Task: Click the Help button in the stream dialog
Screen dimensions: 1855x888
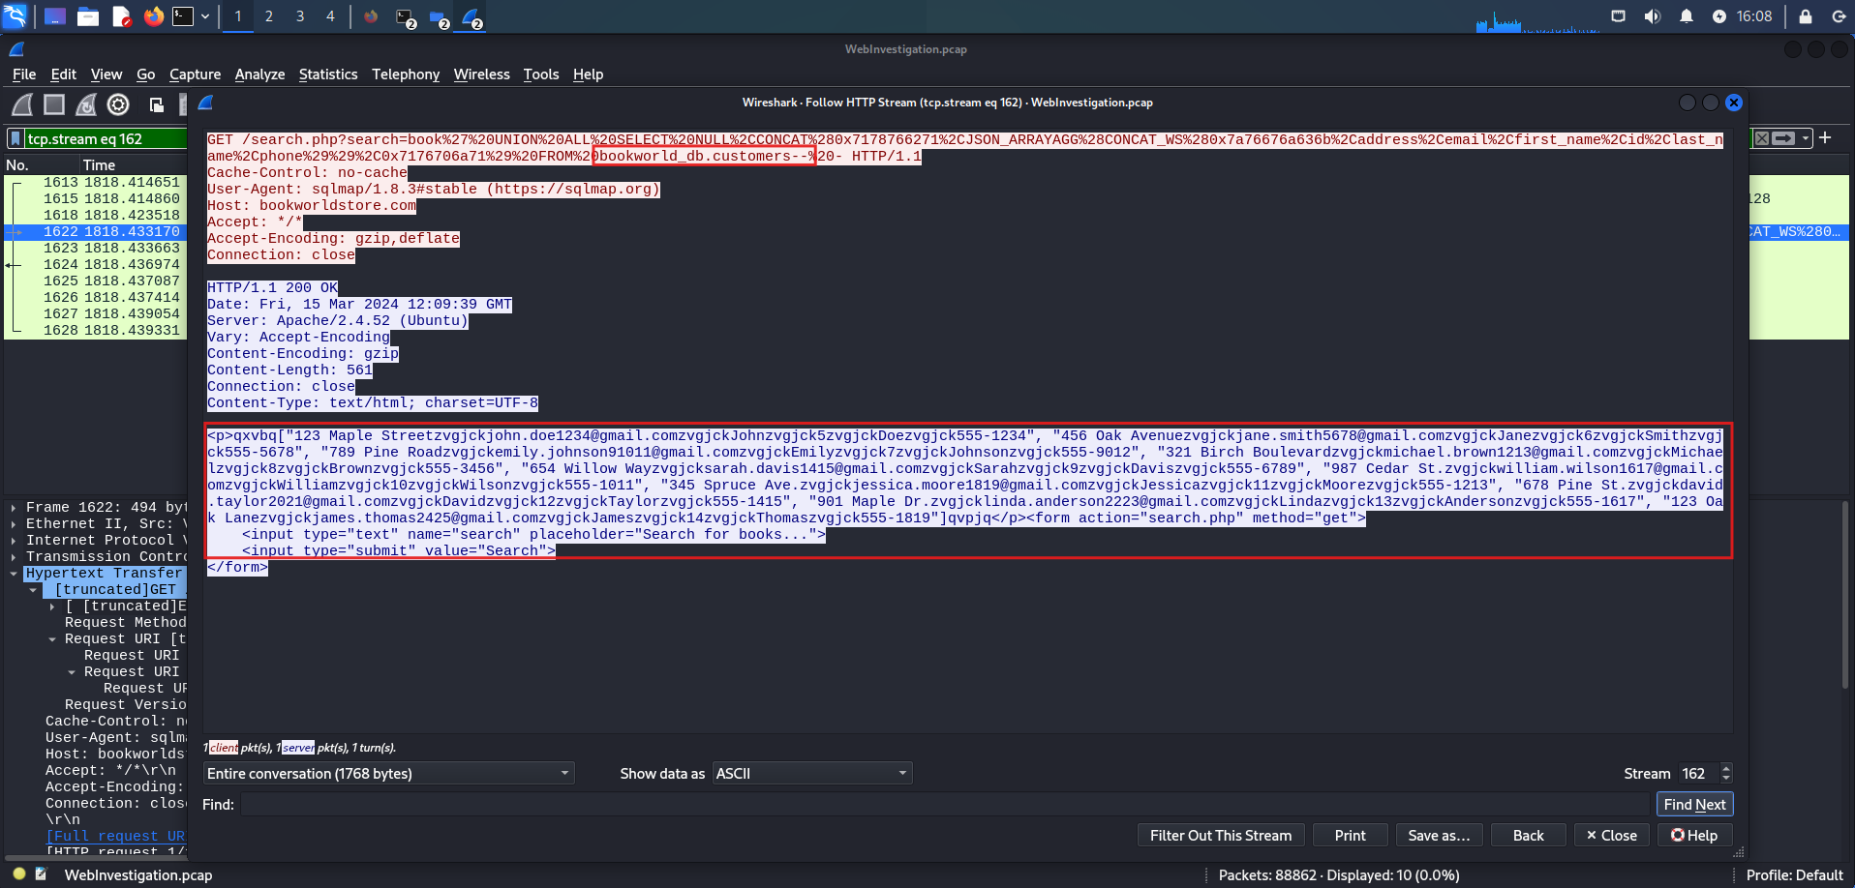Action: 1694,835
